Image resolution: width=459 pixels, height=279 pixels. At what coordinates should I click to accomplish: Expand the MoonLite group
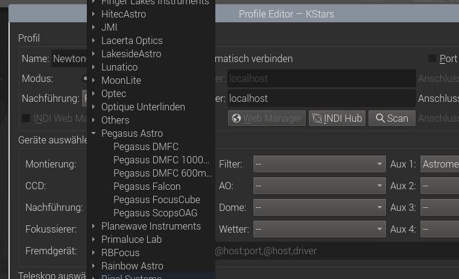[93, 80]
